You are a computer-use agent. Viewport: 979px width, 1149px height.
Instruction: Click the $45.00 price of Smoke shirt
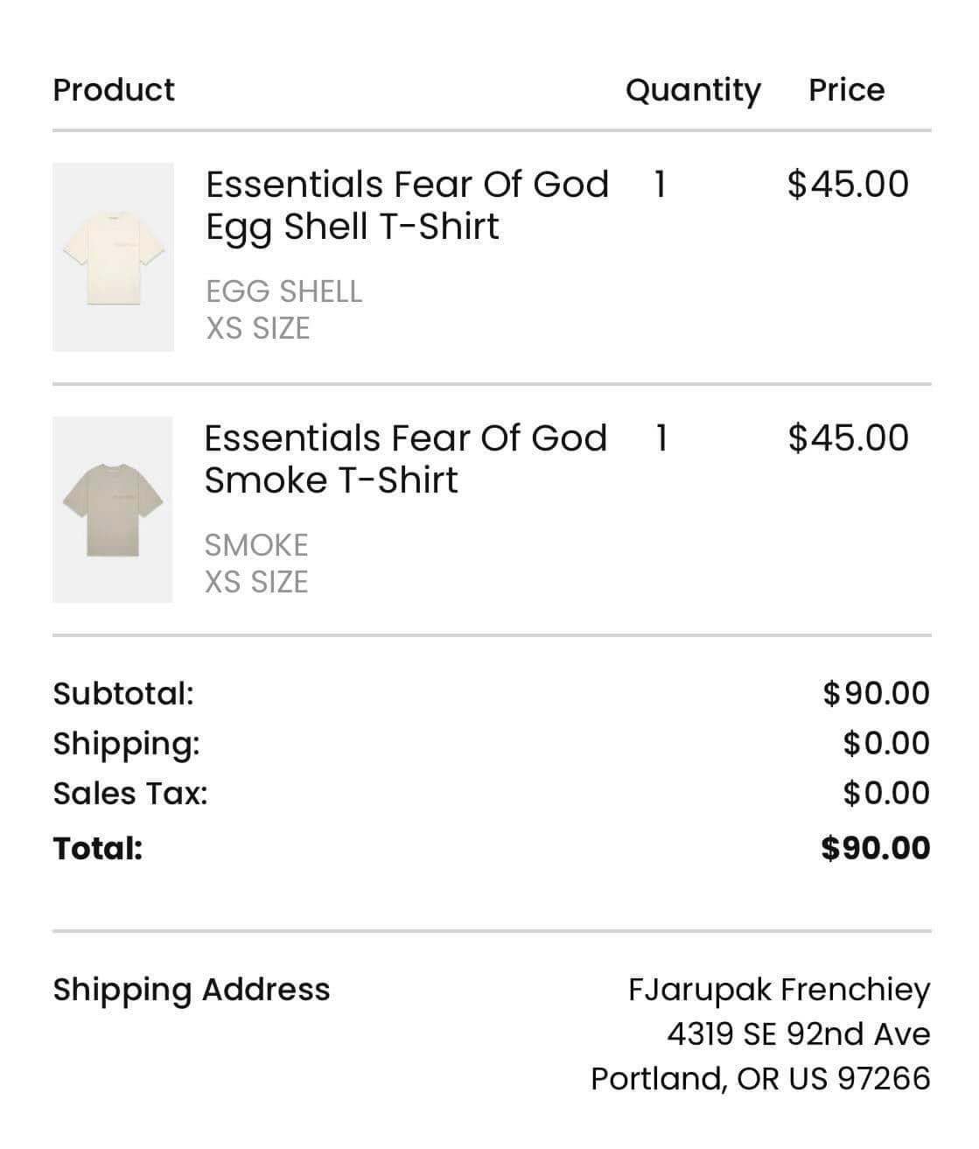click(x=848, y=438)
